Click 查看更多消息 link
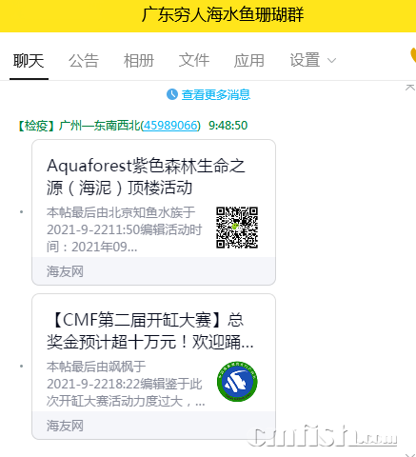Image resolution: width=416 pixels, height=457 pixels. [216, 94]
